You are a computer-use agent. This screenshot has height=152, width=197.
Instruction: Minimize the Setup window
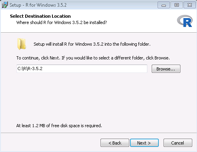(164, 5)
